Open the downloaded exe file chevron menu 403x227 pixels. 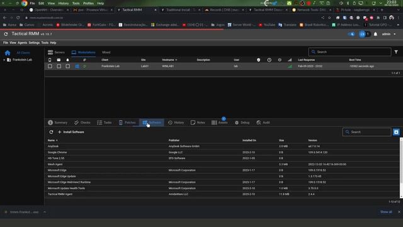(x=45, y=212)
